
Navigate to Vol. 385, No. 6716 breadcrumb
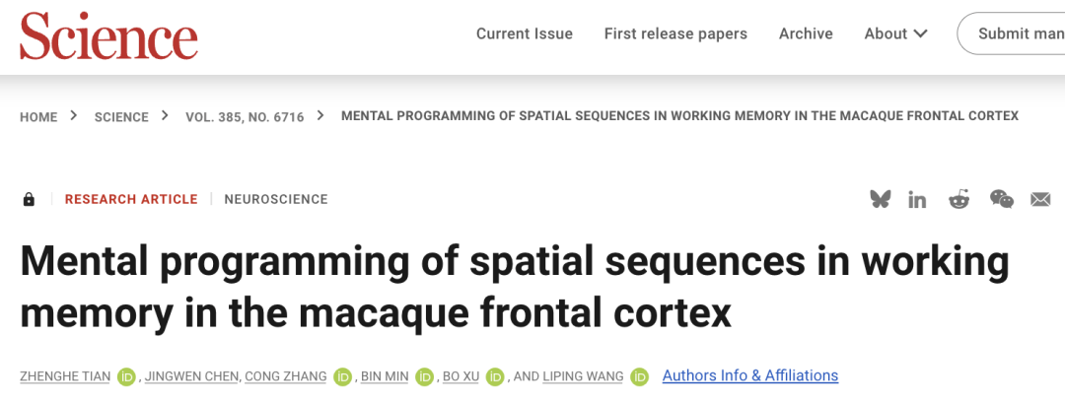245,116
